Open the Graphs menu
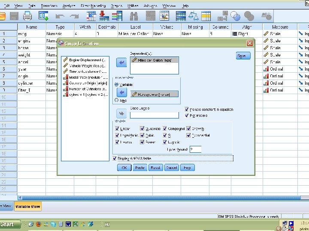This screenshot has width=309, height=231. [116, 6]
